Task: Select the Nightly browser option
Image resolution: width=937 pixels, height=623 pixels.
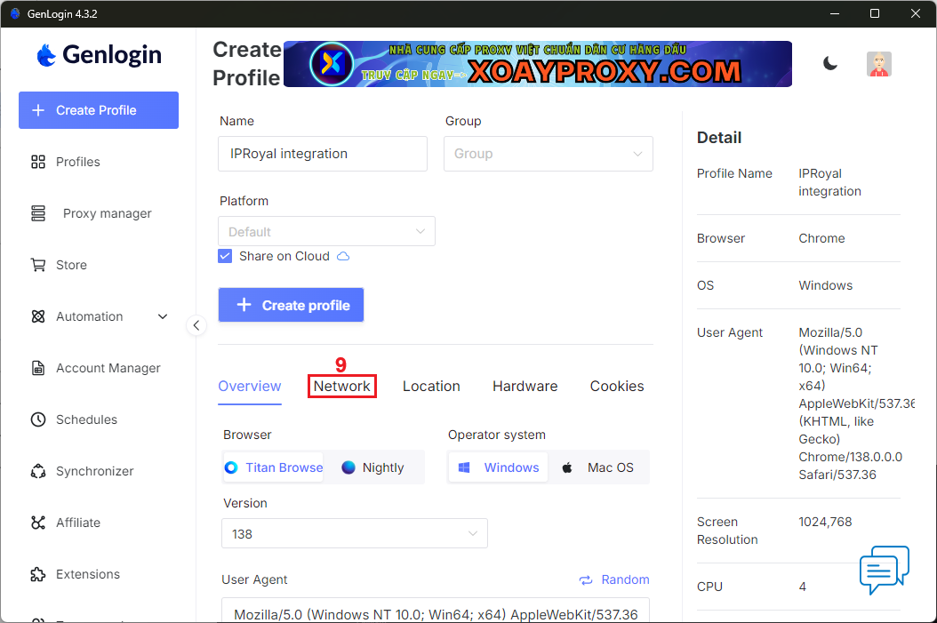Action: pyautogui.click(x=373, y=467)
